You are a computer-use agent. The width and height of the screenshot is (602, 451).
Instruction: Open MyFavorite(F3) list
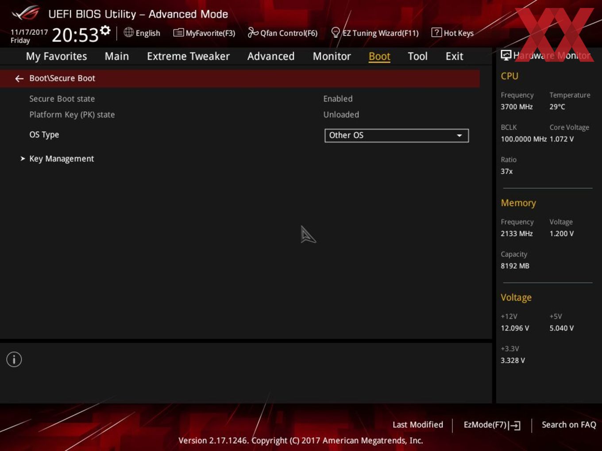[204, 33]
